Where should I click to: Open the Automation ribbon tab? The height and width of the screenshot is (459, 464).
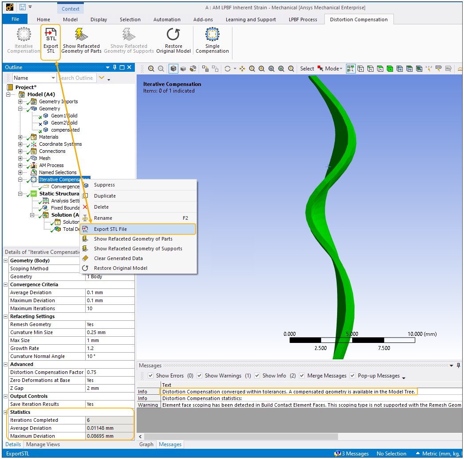pos(167,19)
